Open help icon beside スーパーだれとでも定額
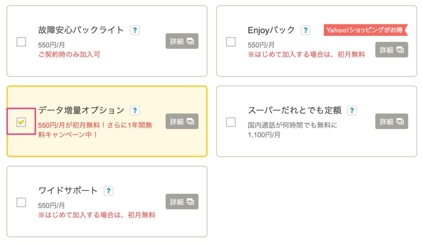The width and height of the screenshot is (422, 243). click(x=352, y=110)
